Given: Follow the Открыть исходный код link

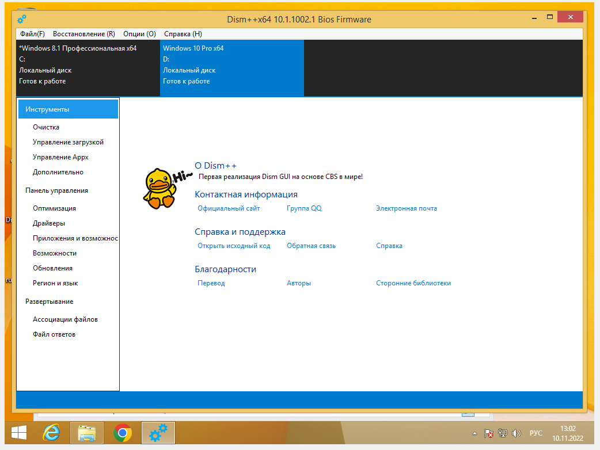Looking at the screenshot, I should click(x=234, y=246).
